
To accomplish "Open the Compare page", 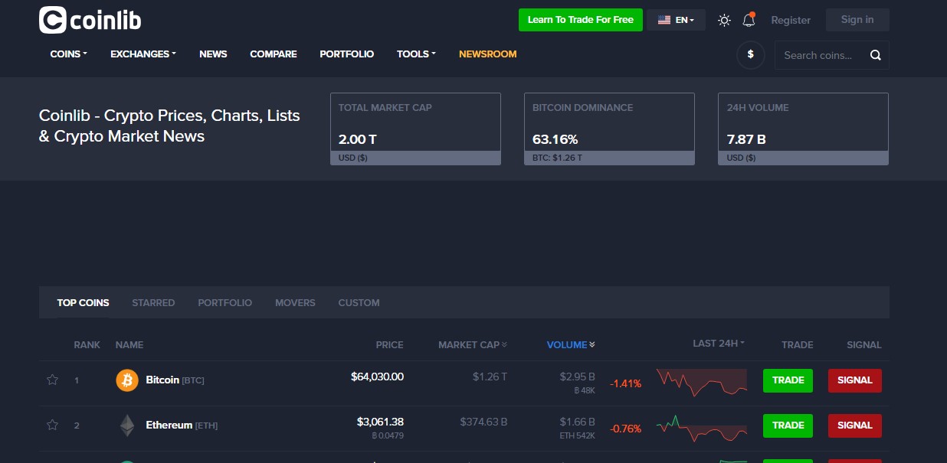I will (274, 54).
